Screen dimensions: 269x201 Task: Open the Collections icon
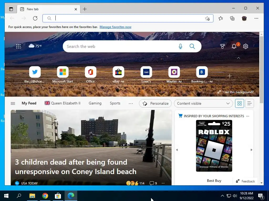(232, 18)
